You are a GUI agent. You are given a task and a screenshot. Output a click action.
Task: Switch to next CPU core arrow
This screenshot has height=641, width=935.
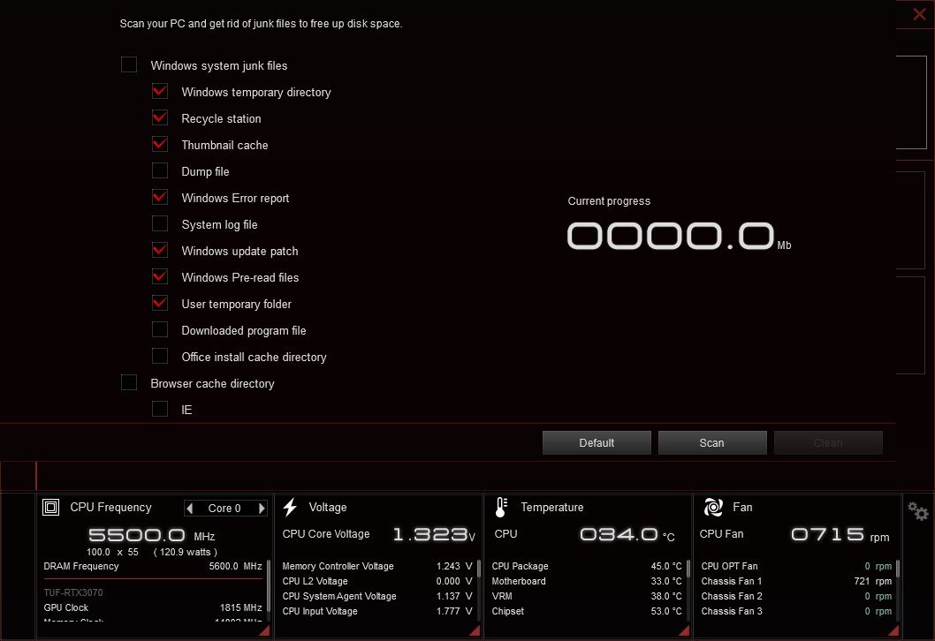click(x=262, y=509)
